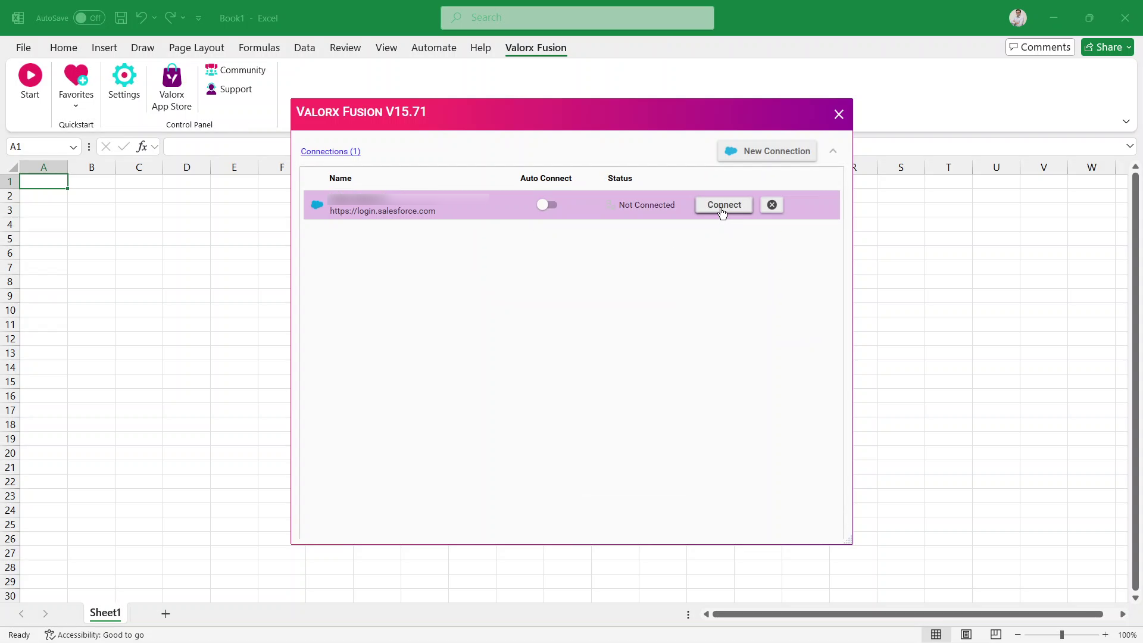Click the zoom slider handle
This screenshot has width=1143, height=643.
1061,635
